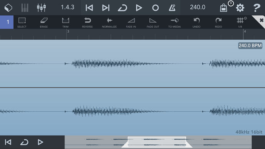Toggle the metronome
The height and width of the screenshot is (149, 265).
click(x=172, y=8)
